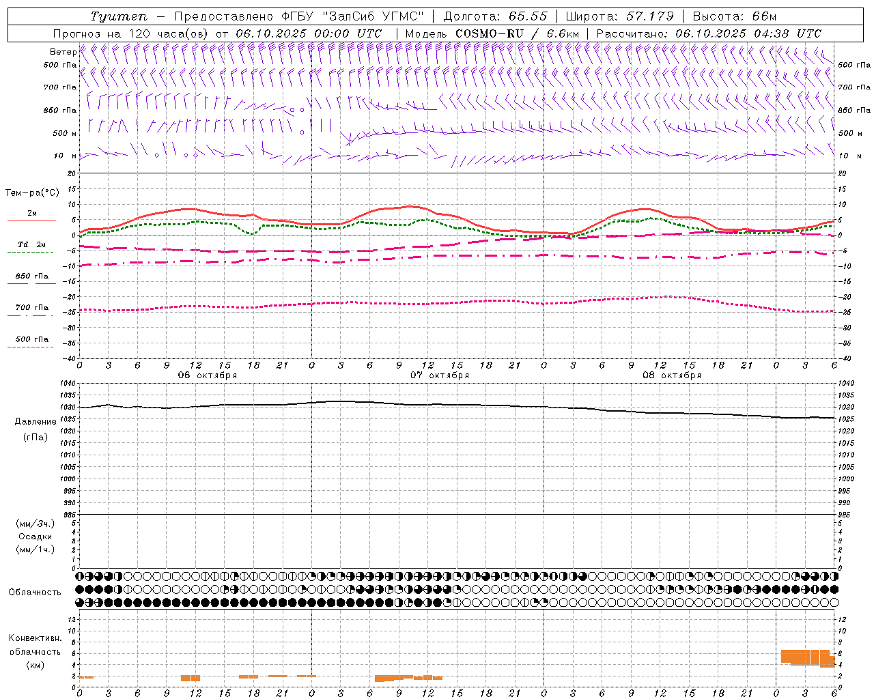This screenshot has width=874, height=699.
Task: Click the -40 value on the left temperature axis
Action: [70, 358]
